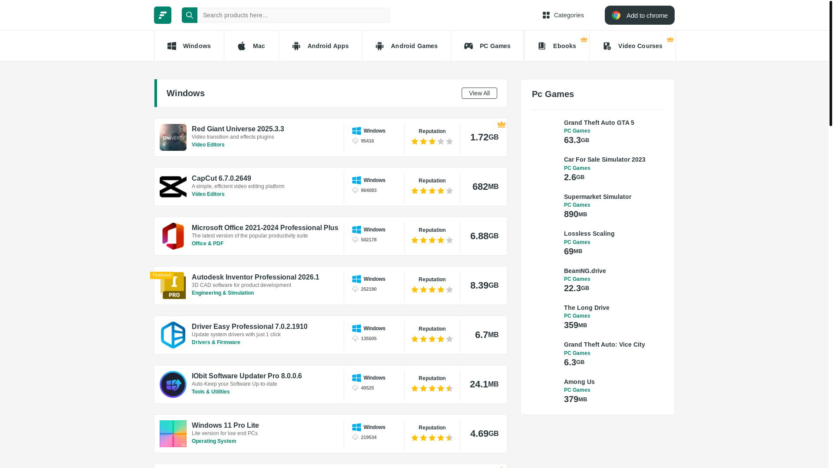Open Windows 11 Pro Lite title link
The height and width of the screenshot is (468, 833).
pyautogui.click(x=225, y=425)
